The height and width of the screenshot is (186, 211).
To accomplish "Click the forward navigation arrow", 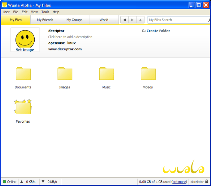I will tap(132, 20).
